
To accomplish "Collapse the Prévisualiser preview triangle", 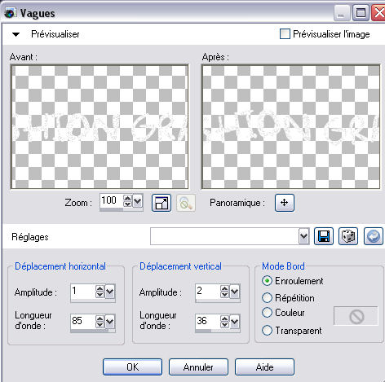I will point(16,34).
